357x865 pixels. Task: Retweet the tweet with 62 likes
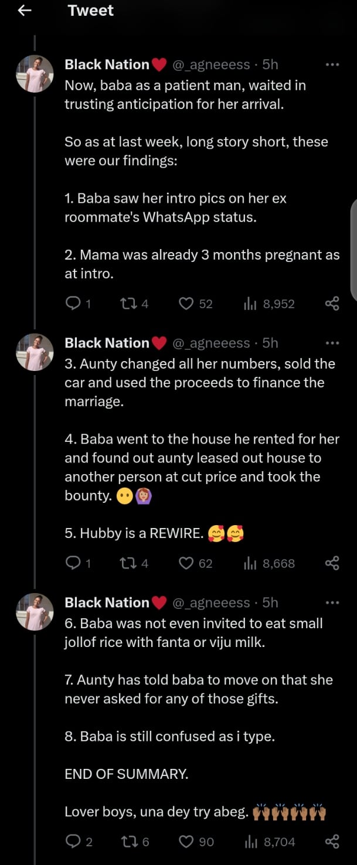tap(127, 563)
